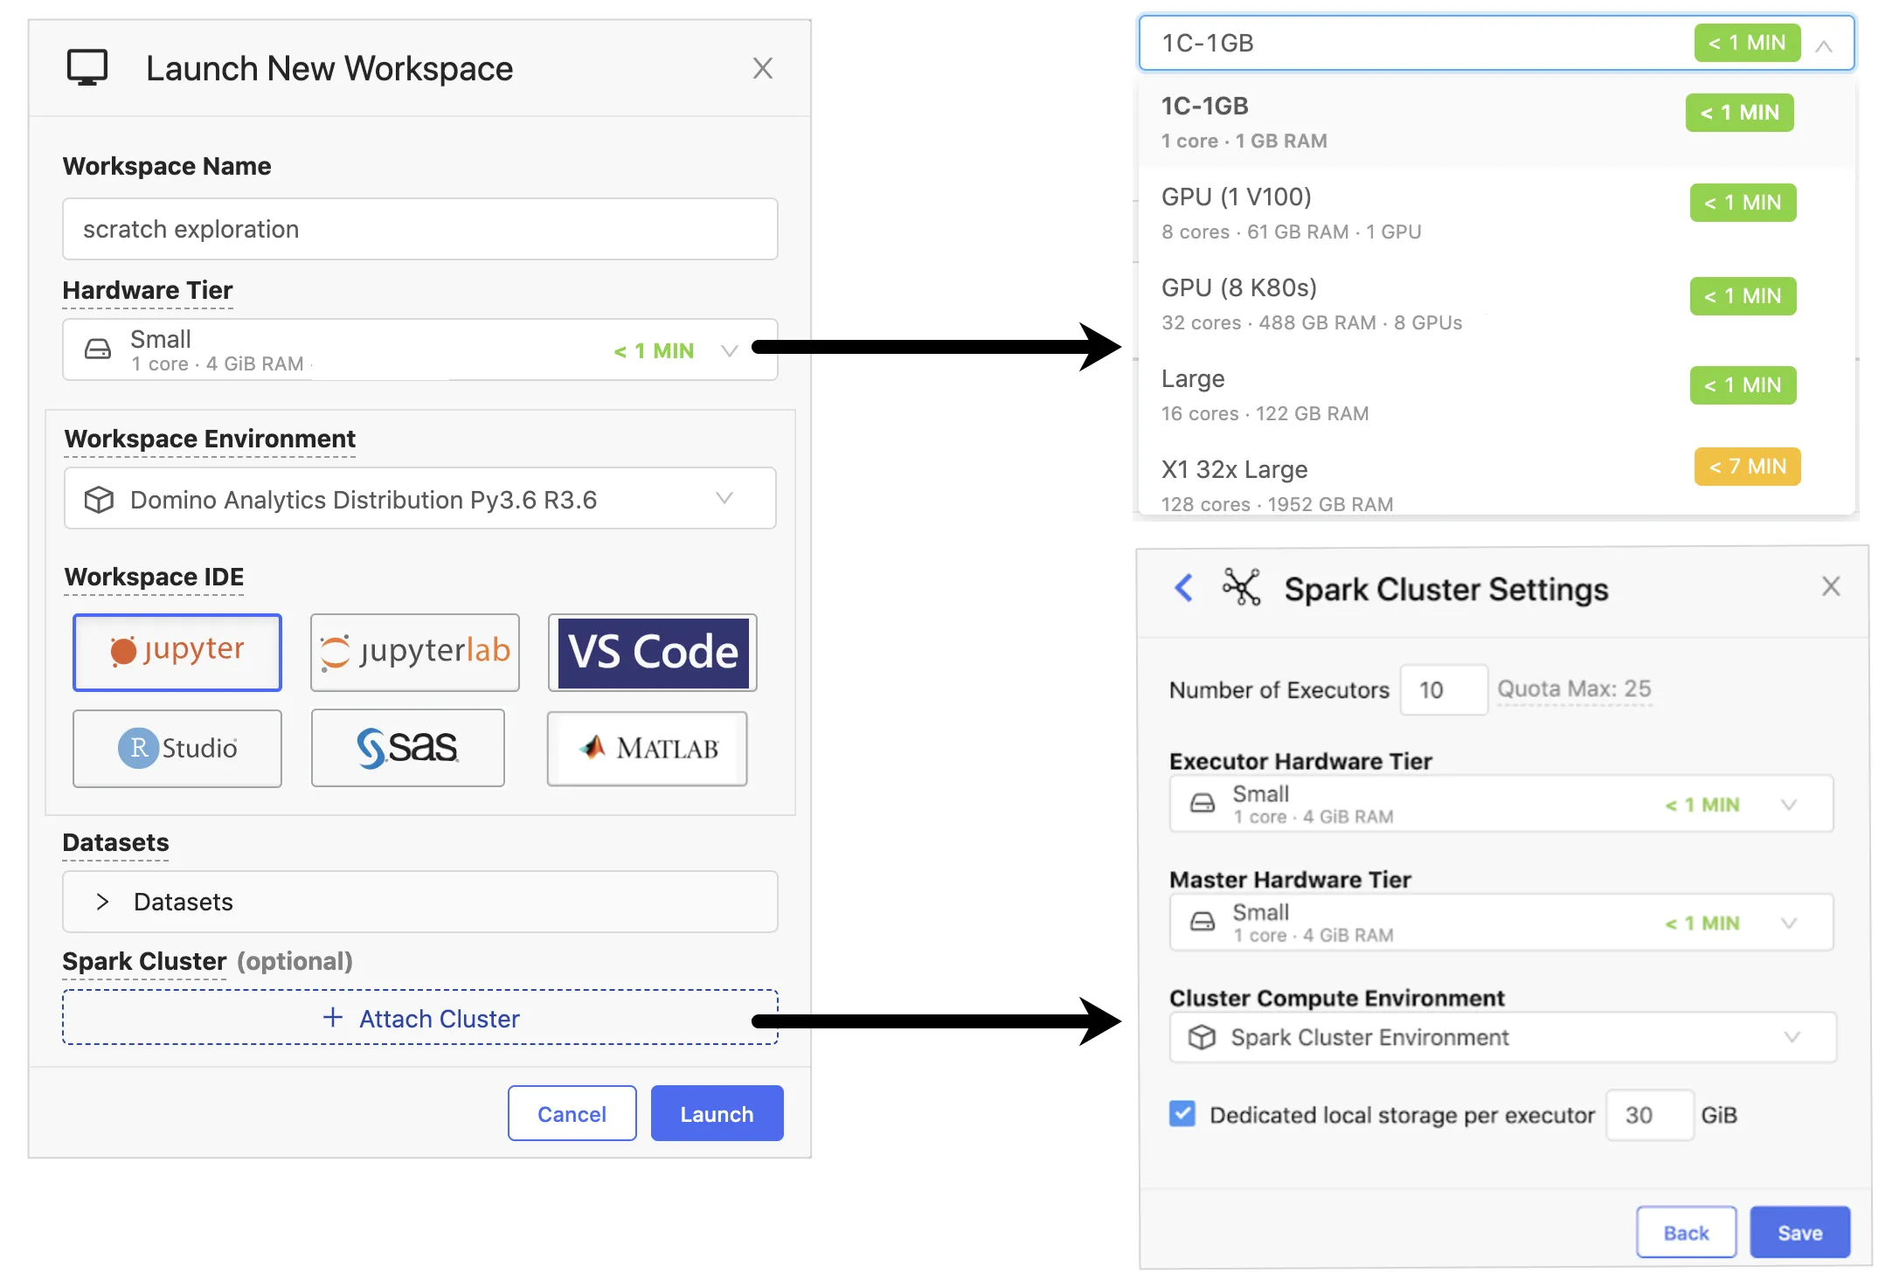Click the Attach Cluster button
1892x1287 pixels.
tap(420, 1018)
